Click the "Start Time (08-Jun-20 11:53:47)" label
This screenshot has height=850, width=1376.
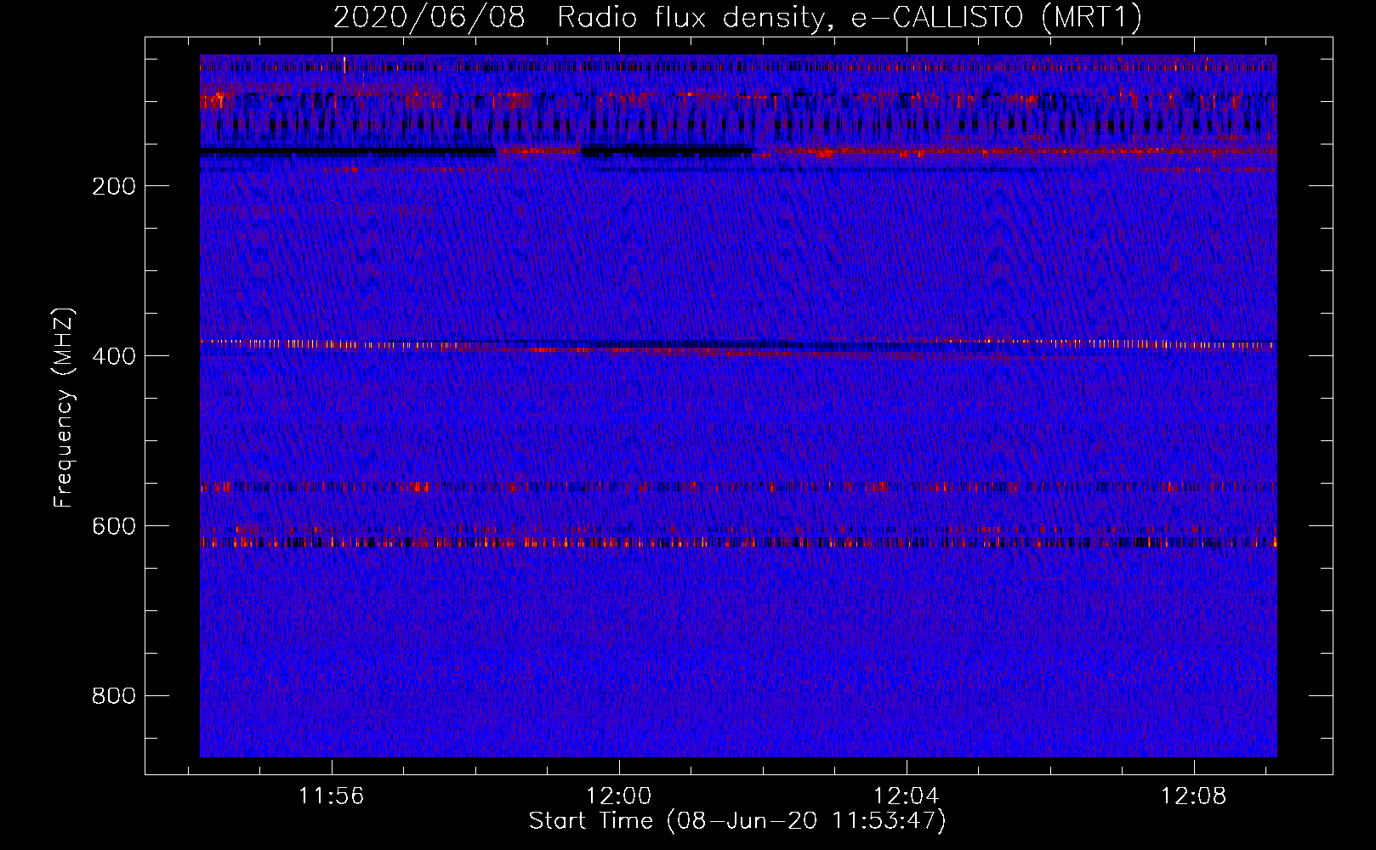point(737,821)
